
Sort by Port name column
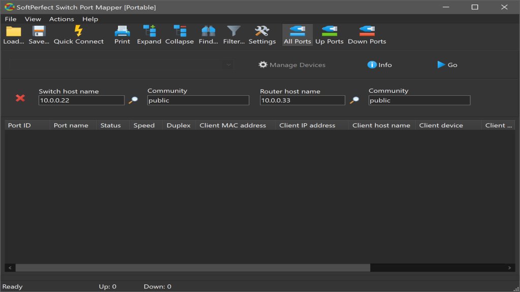(x=73, y=126)
